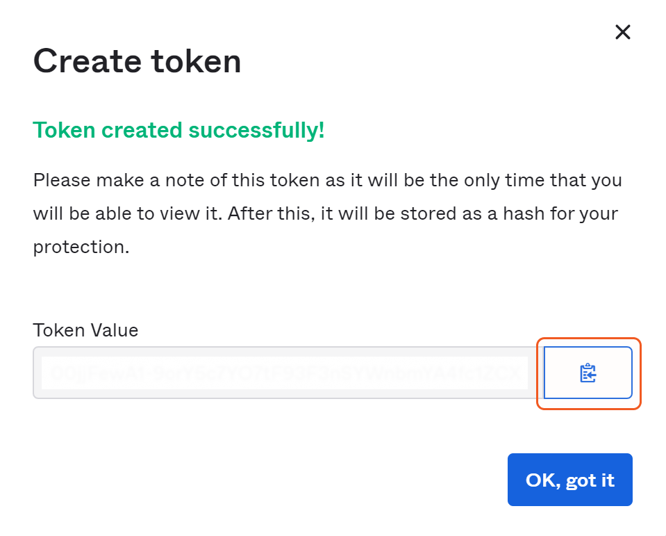
Task: Confirm token creation with OK, got it
Action: click(569, 480)
